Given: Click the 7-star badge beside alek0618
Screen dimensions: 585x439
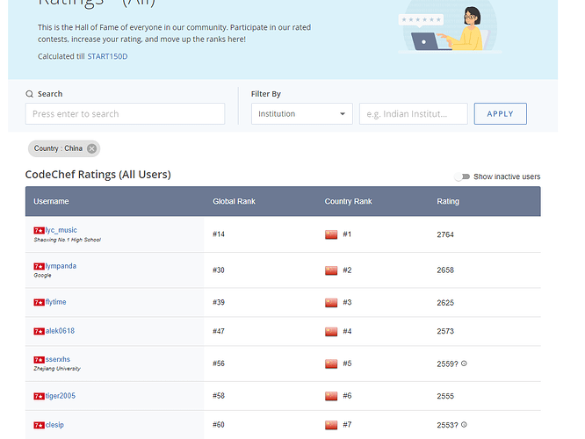Looking at the screenshot, I should coord(40,331).
